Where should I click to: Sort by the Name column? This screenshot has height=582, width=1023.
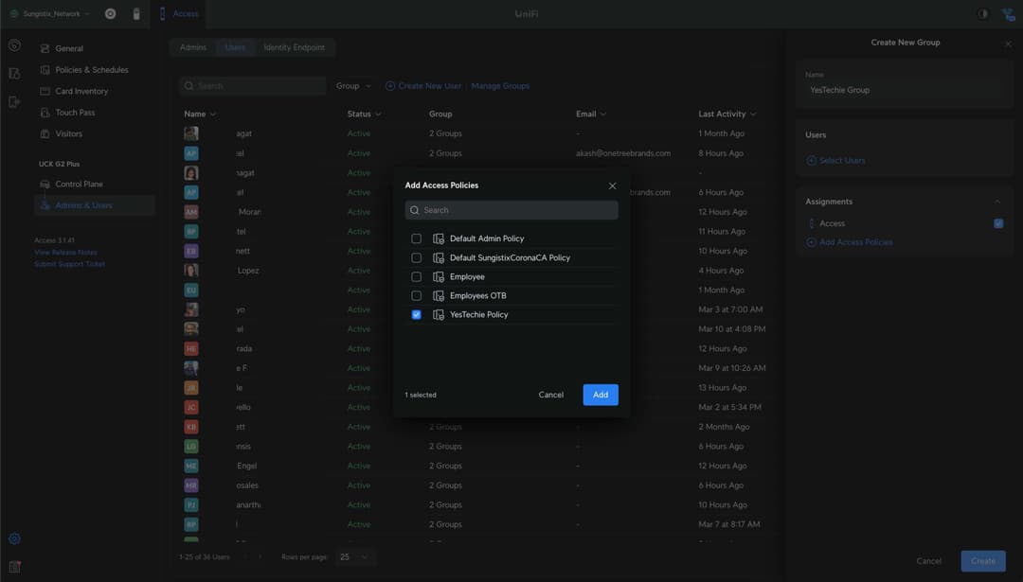(x=200, y=115)
